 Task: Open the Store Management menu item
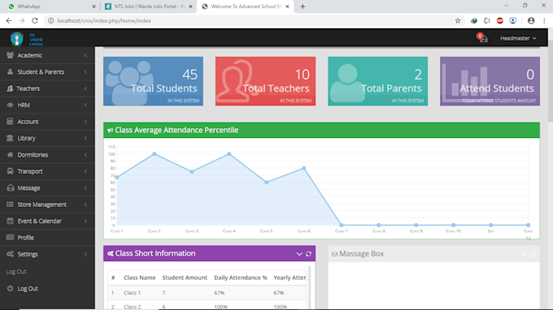point(47,205)
